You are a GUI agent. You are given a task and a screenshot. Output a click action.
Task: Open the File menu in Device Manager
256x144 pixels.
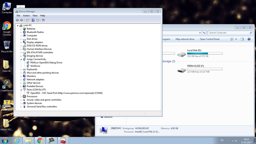coord(18,15)
